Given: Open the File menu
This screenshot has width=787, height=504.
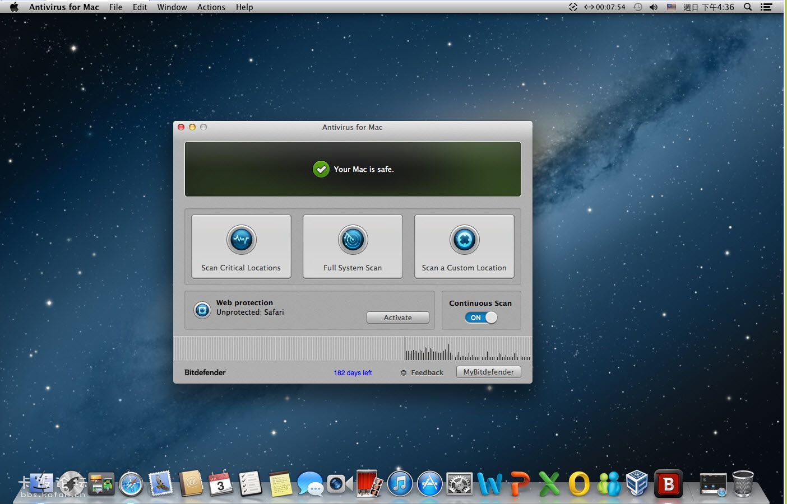Looking at the screenshot, I should [x=115, y=7].
